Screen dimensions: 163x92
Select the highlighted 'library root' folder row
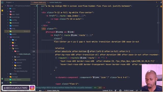(x=17, y=31)
